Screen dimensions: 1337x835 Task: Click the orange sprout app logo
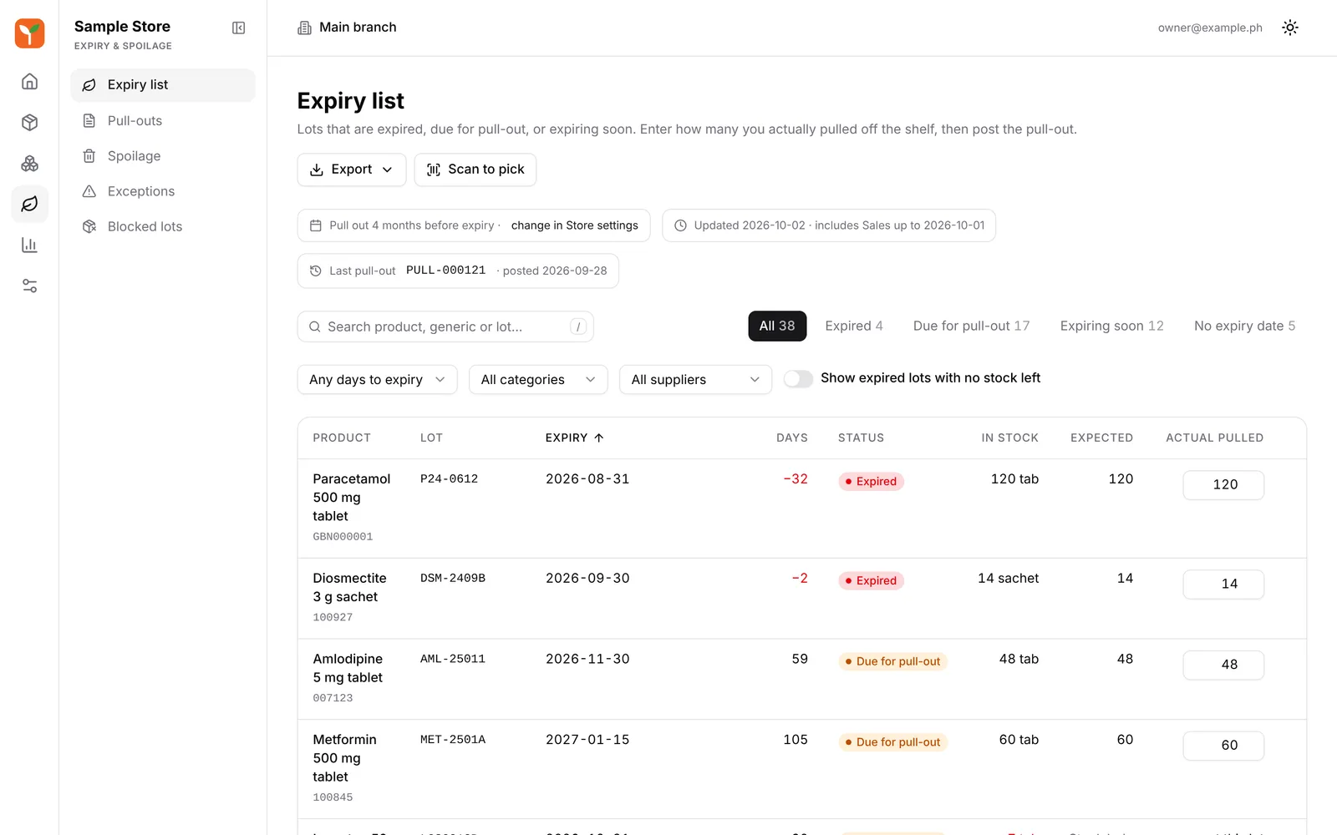29,33
